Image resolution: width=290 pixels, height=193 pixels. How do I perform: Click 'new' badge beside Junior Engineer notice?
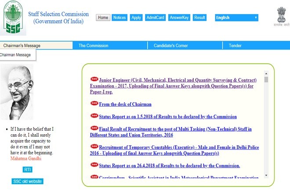(94, 79)
